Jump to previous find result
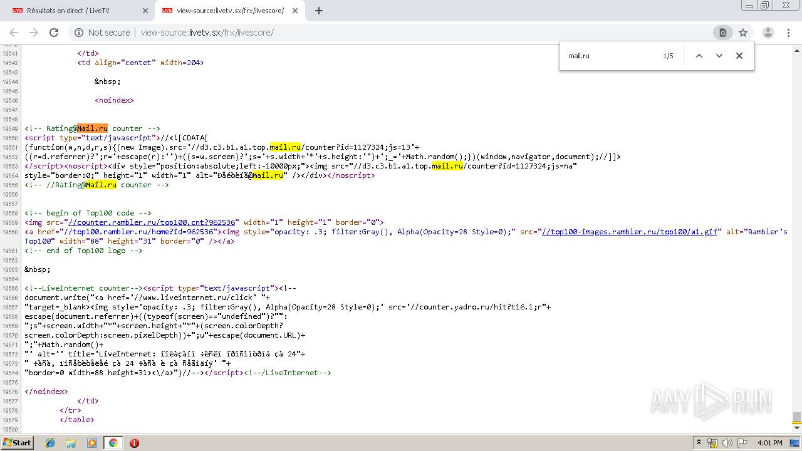The height and width of the screenshot is (451, 802). (x=699, y=56)
